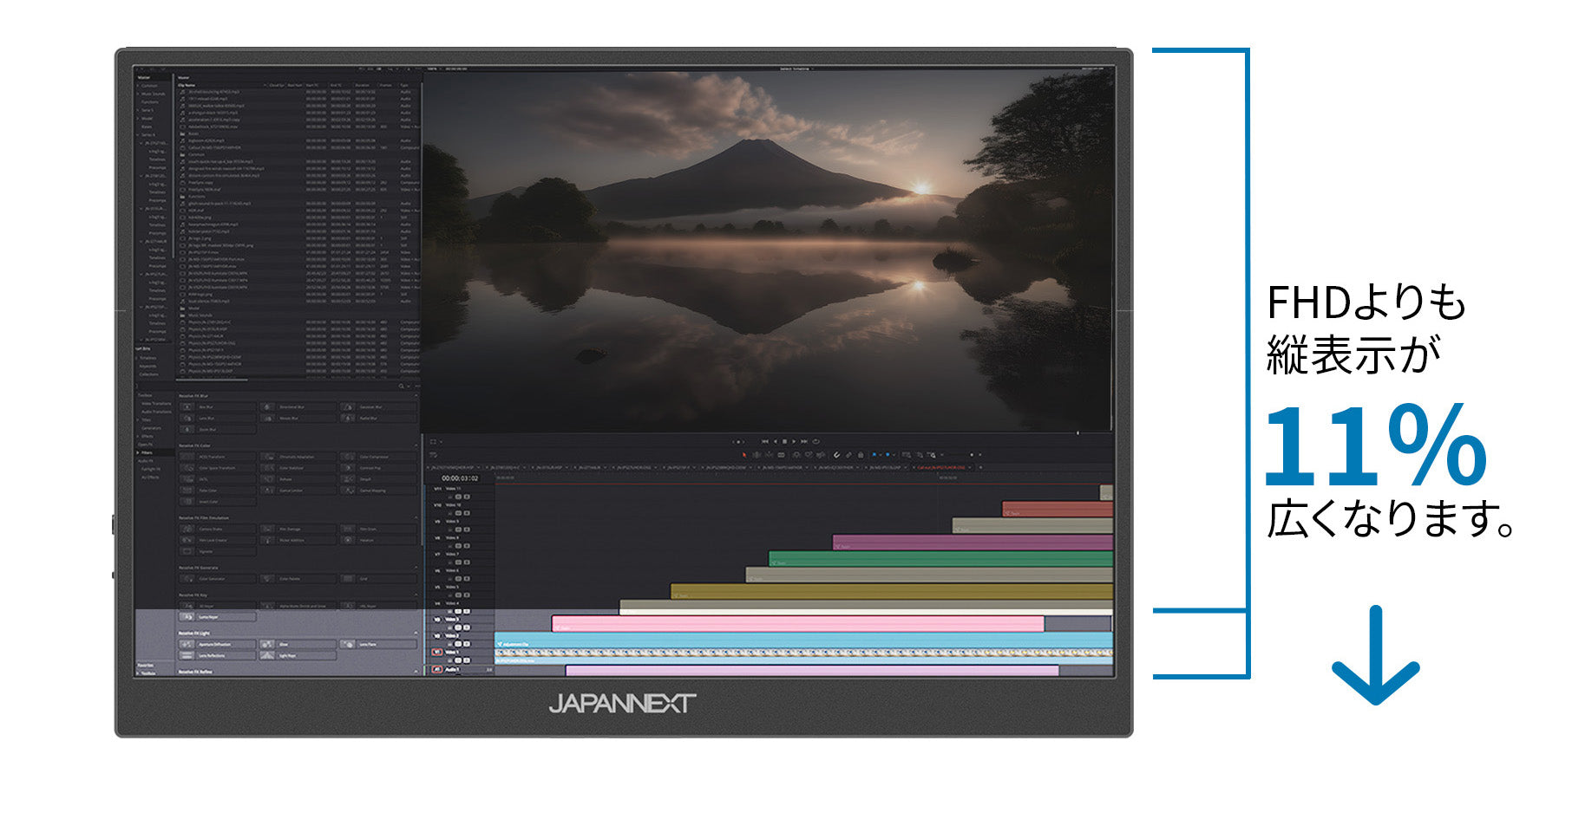This screenshot has width=1572, height=819.
Task: Select the Luma Keyer effect
Action: 209,617
